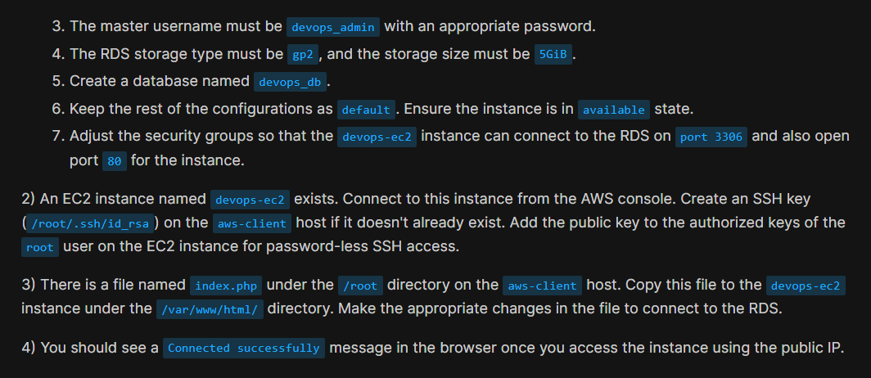Click the Connected successfully message tag
Screen dimensions: 871x378
pyautogui.click(x=243, y=349)
